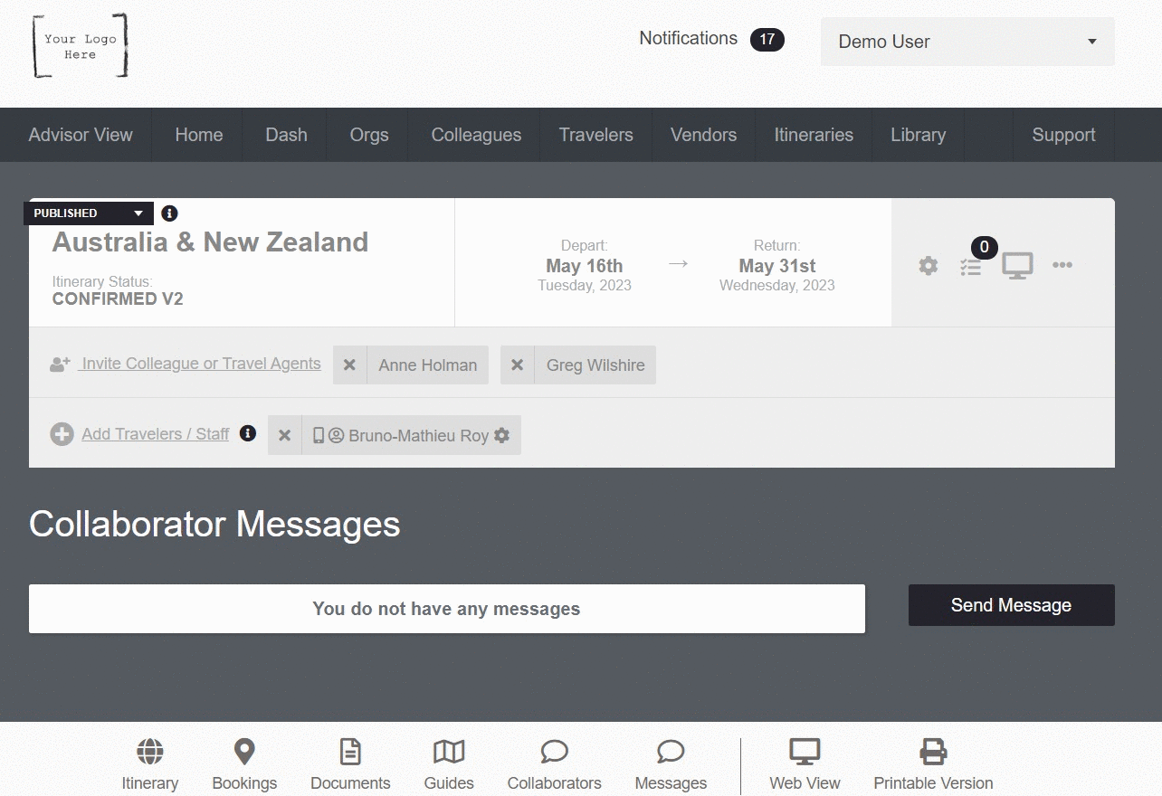Click the 'You do not have any messages' box
The image size is (1162, 796).
coord(447,609)
